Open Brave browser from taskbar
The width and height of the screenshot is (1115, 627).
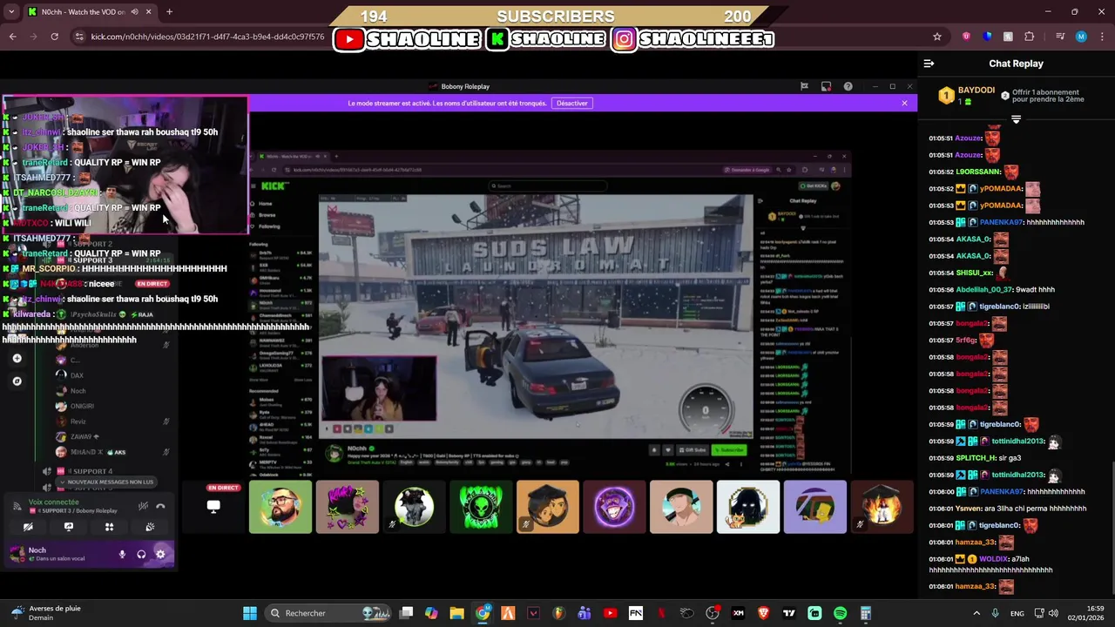[x=764, y=613]
